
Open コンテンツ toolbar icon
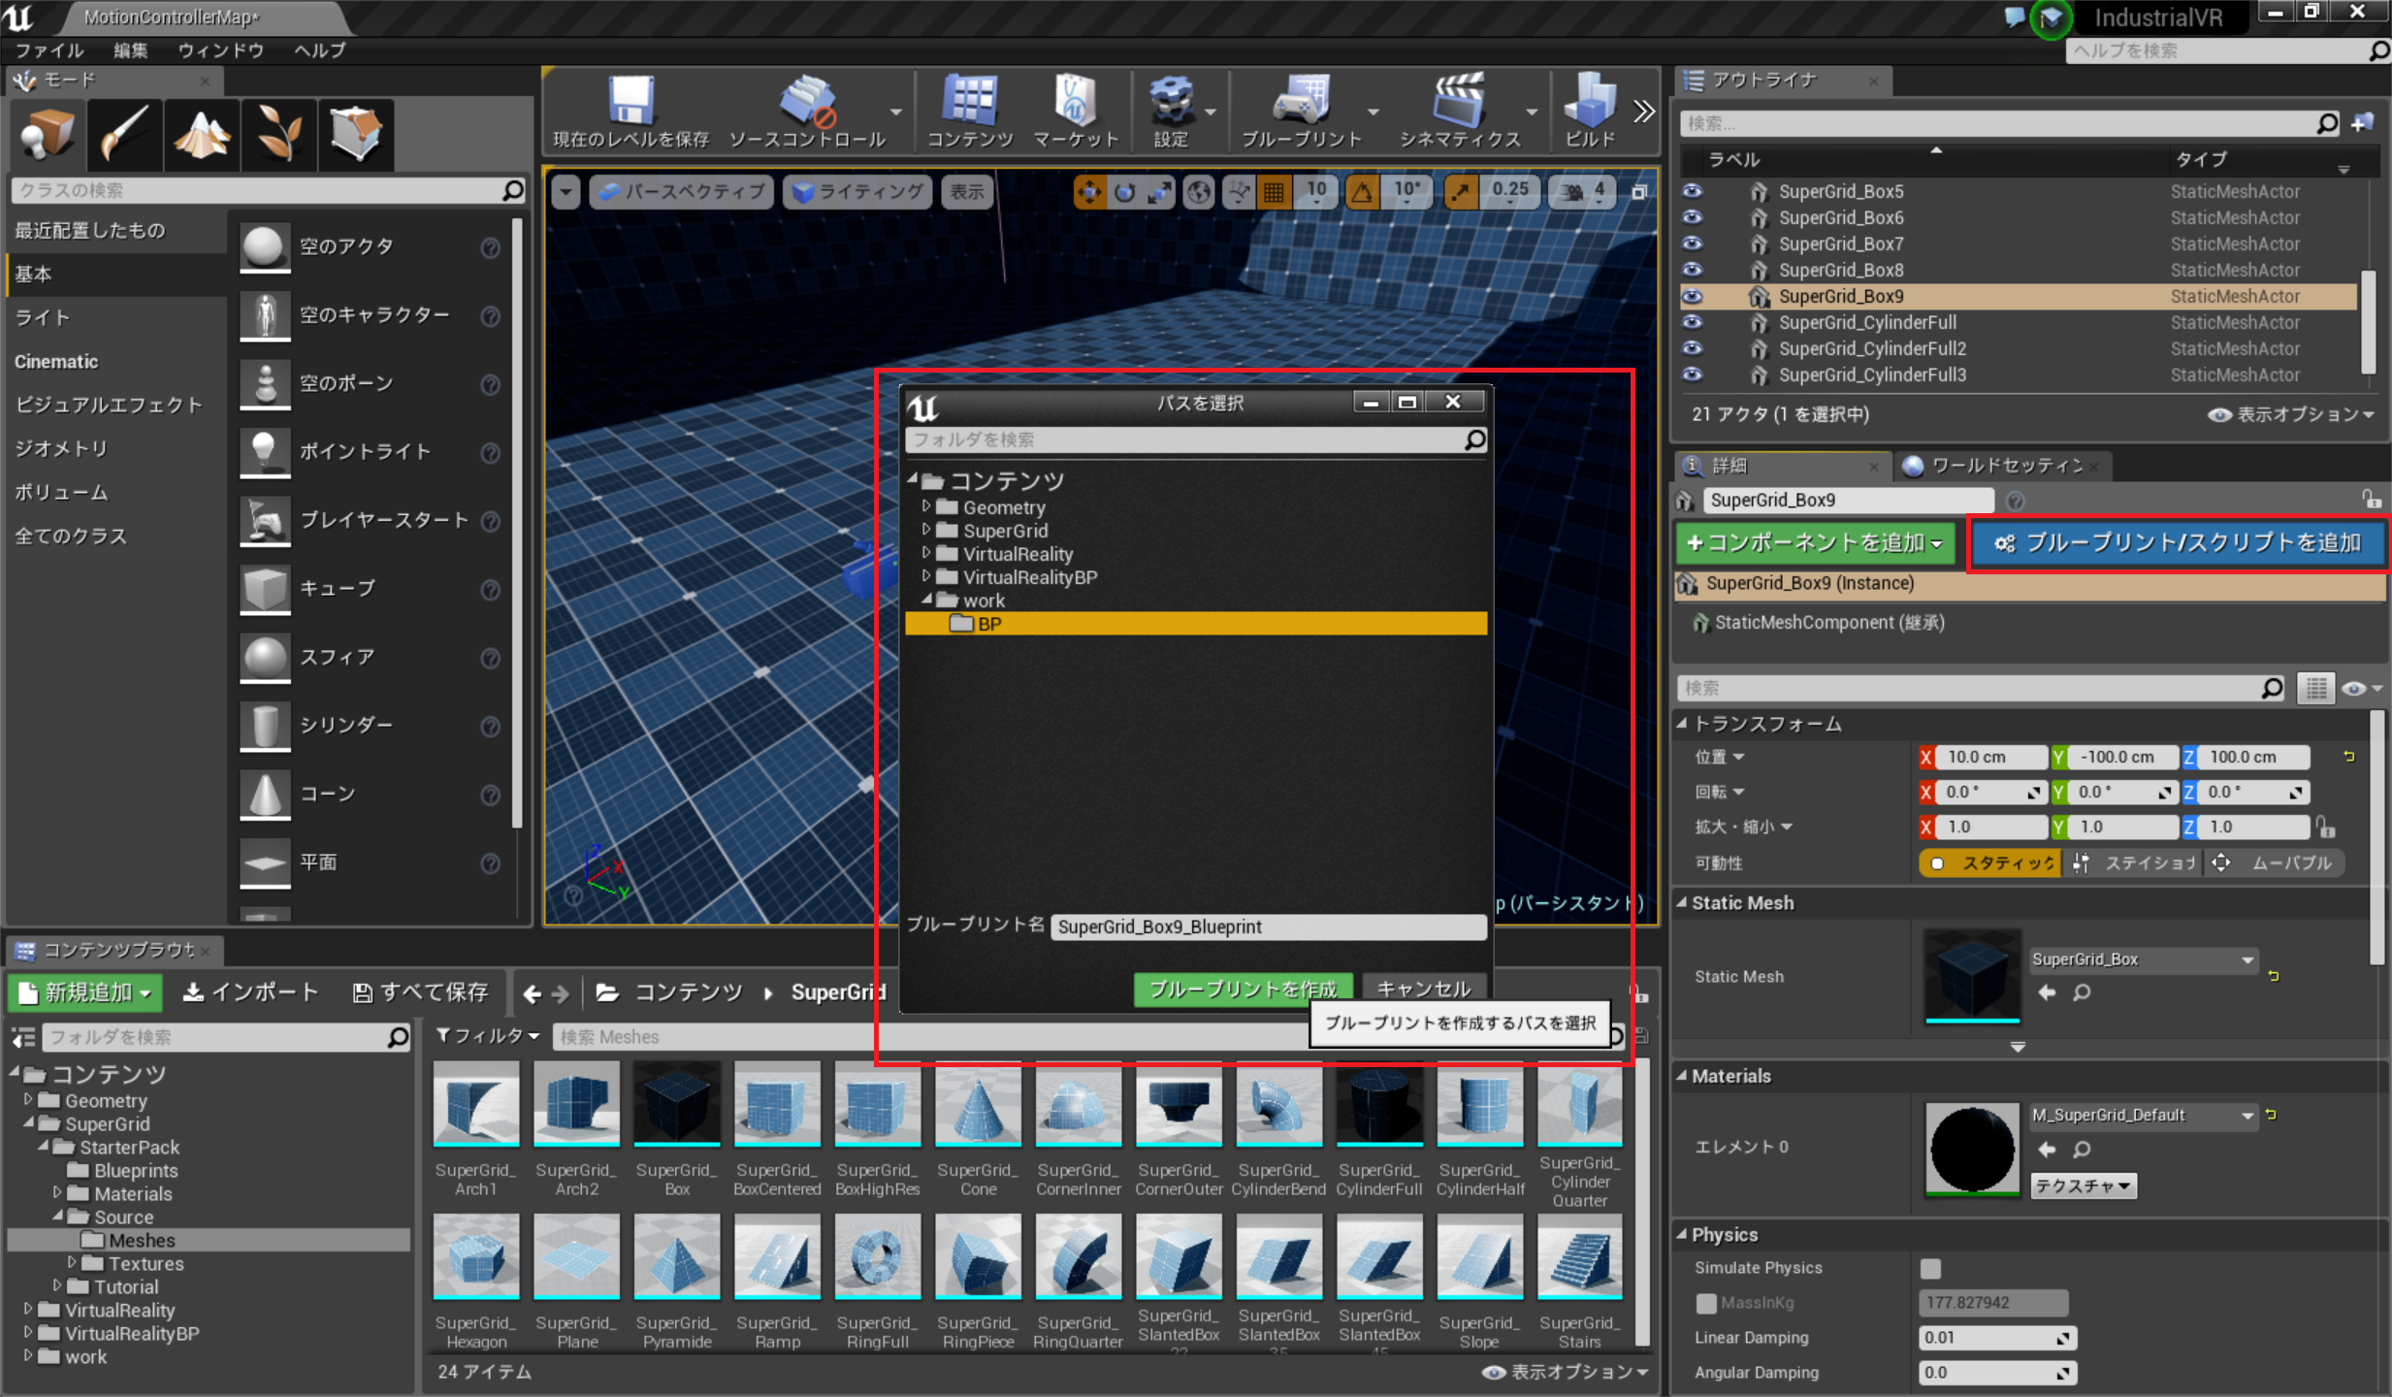970,113
